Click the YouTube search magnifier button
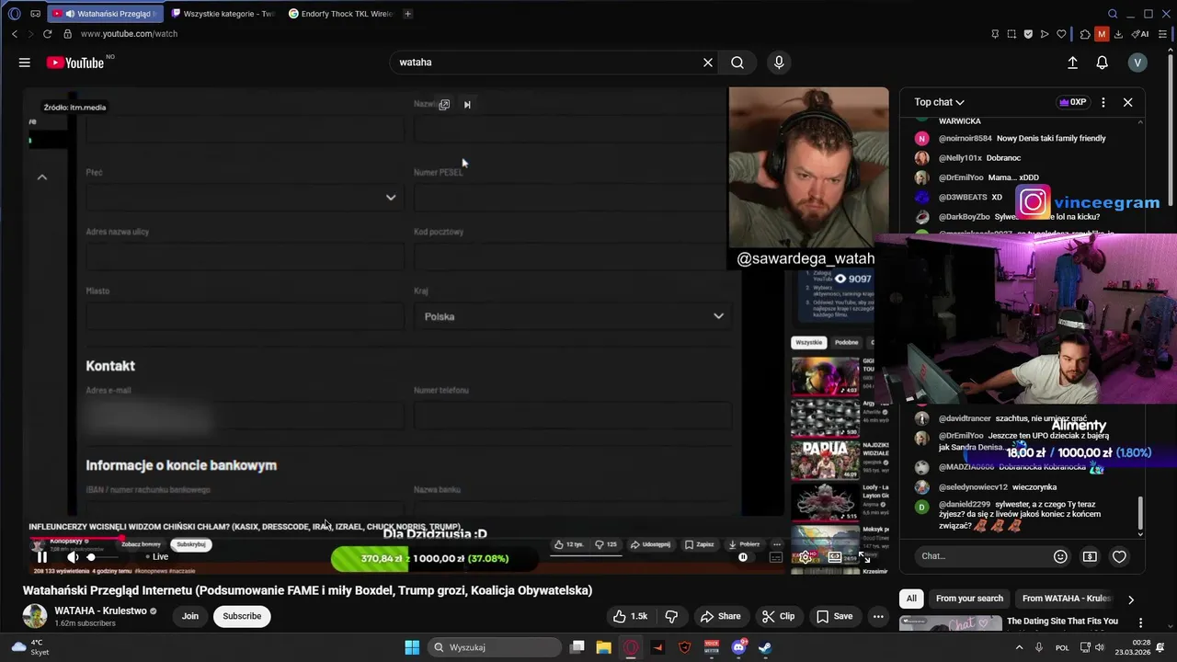The height and width of the screenshot is (662, 1177). pos(737,63)
